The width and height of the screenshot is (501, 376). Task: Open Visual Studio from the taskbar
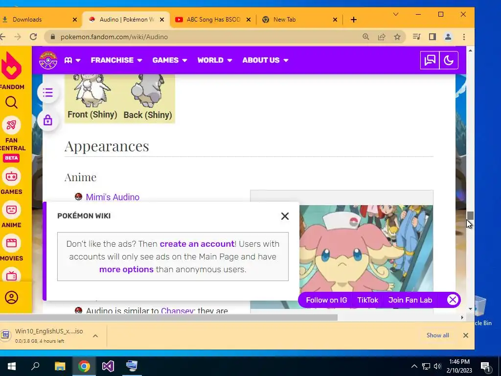pos(108,366)
